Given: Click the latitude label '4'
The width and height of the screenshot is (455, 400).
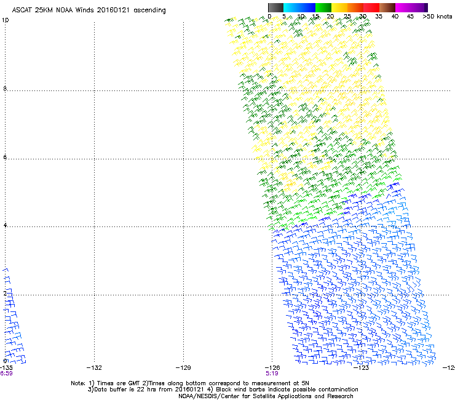Looking at the screenshot, I should click(x=5, y=225).
